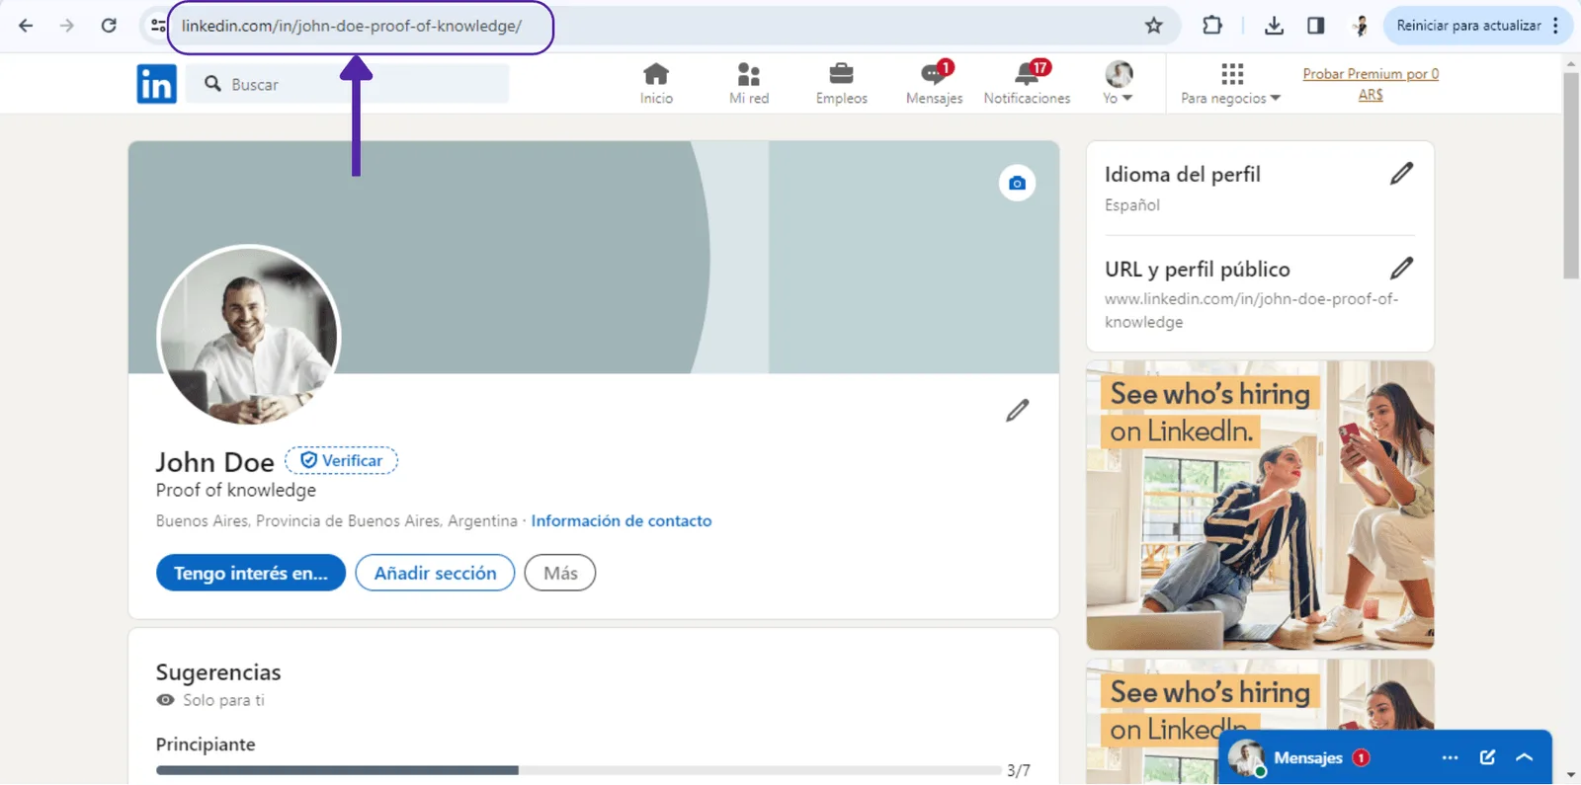The height and width of the screenshot is (785, 1581).
Task: Open Notificaciones tab
Action: tap(1028, 84)
